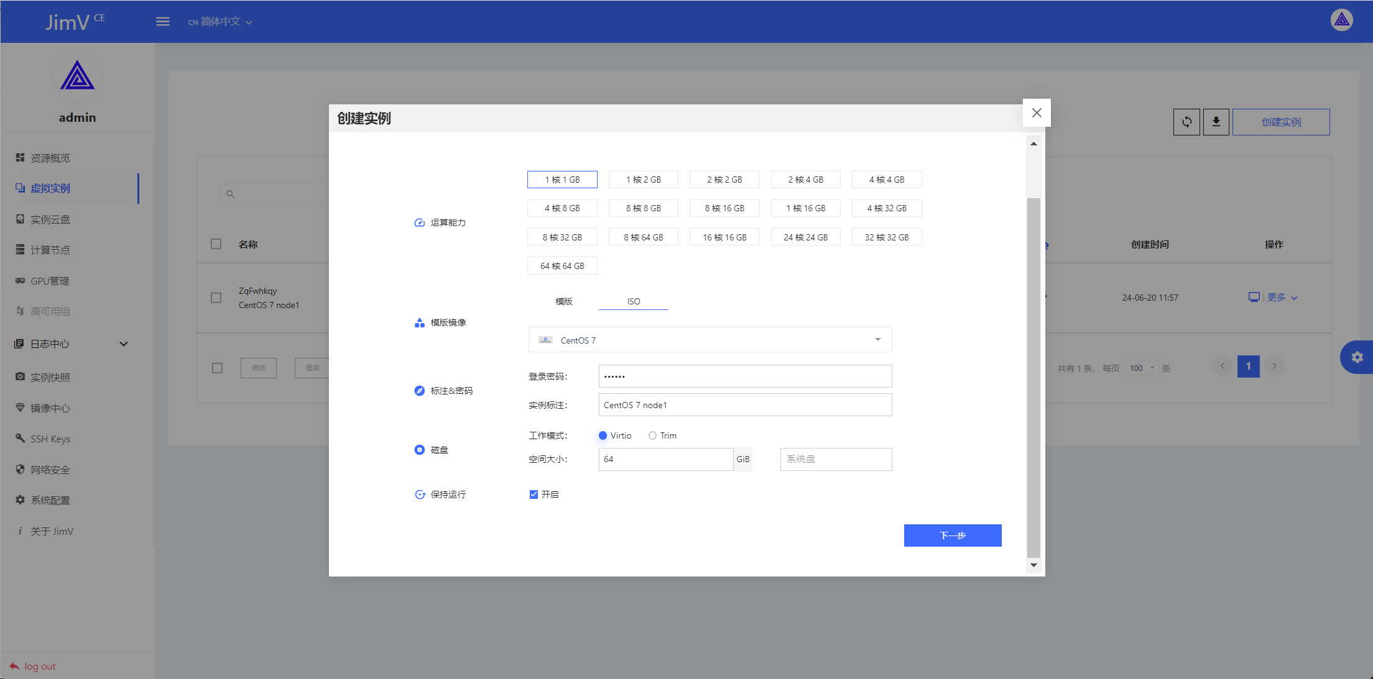Viewport: 1373px width, 679px height.
Task: Select the Virtio work mode radio
Action: [603, 435]
